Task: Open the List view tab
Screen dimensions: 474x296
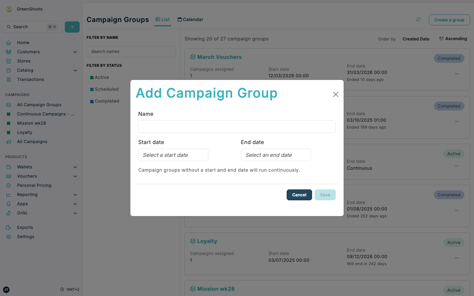Action: [163, 19]
